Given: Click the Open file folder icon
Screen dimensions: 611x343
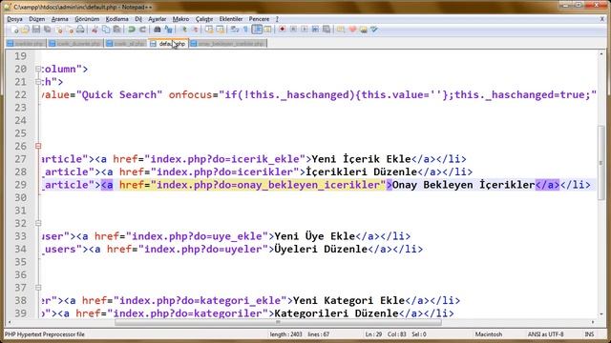Looking at the screenshot, I should point(25,30).
